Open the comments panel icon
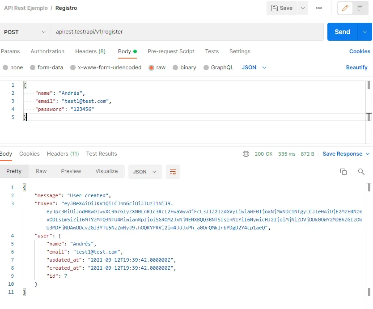The width and height of the screenshot is (373, 309). pyautogui.click(x=360, y=8)
